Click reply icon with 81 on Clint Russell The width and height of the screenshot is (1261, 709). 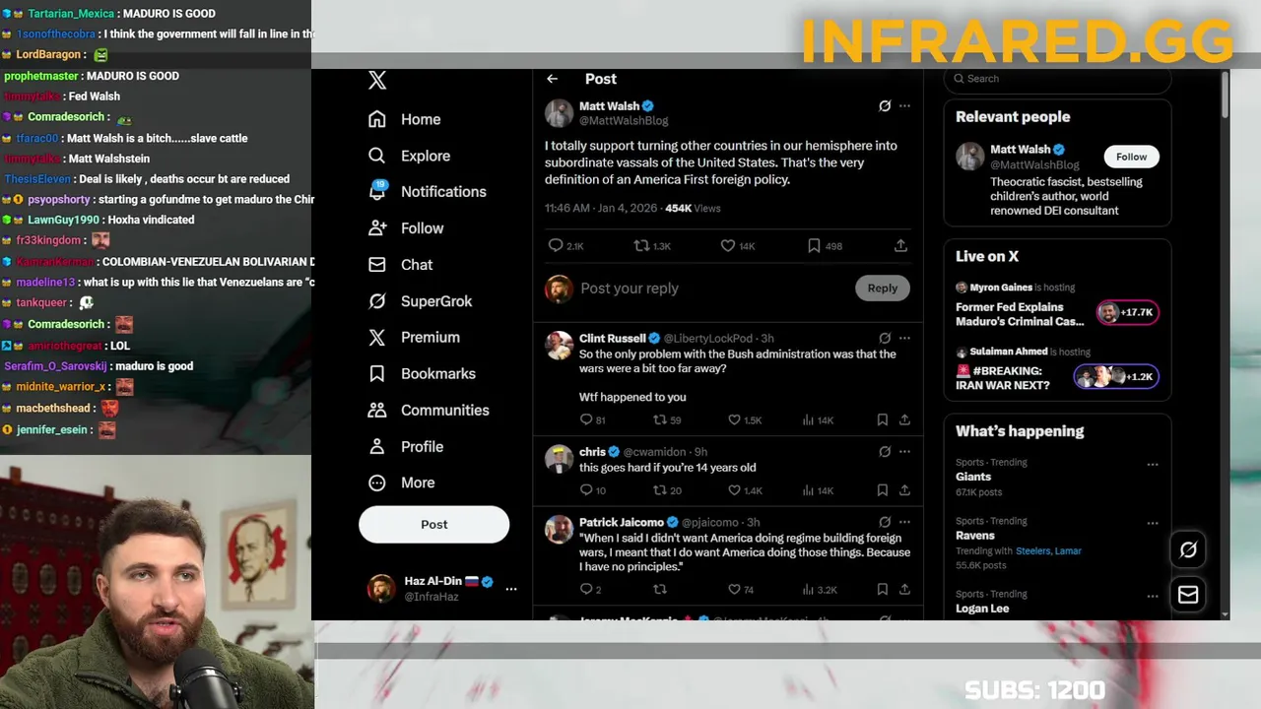click(x=586, y=419)
